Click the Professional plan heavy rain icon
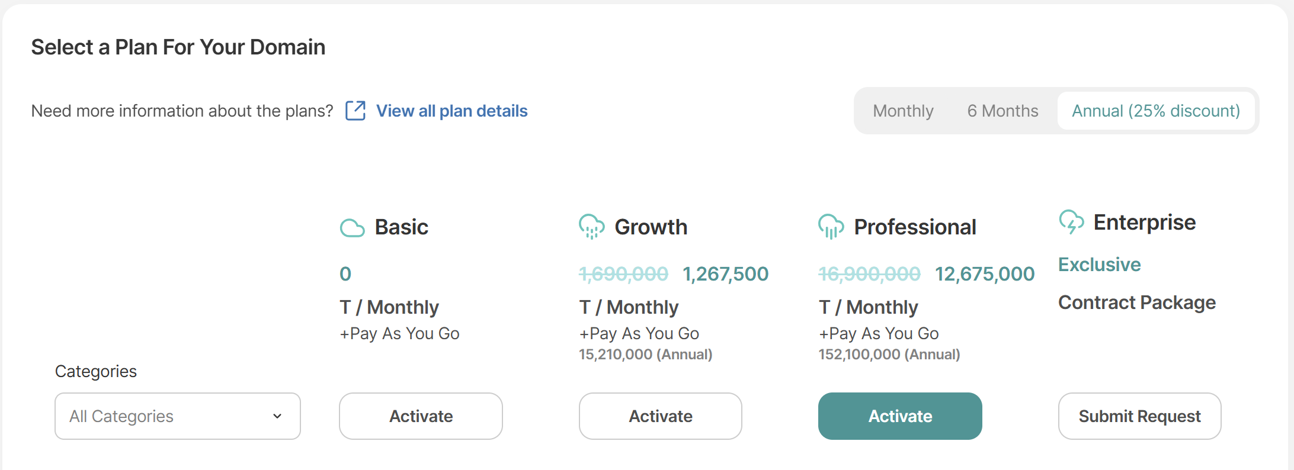The height and width of the screenshot is (470, 1294). pos(831,227)
